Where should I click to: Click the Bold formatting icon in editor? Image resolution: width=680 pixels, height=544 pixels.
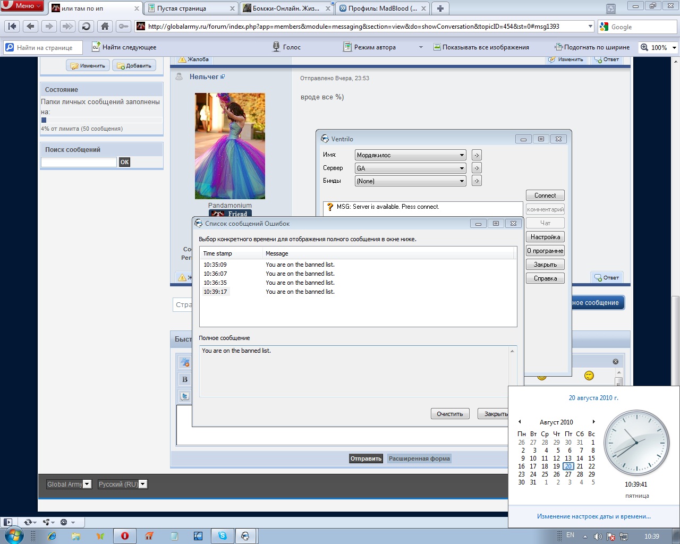point(184,379)
